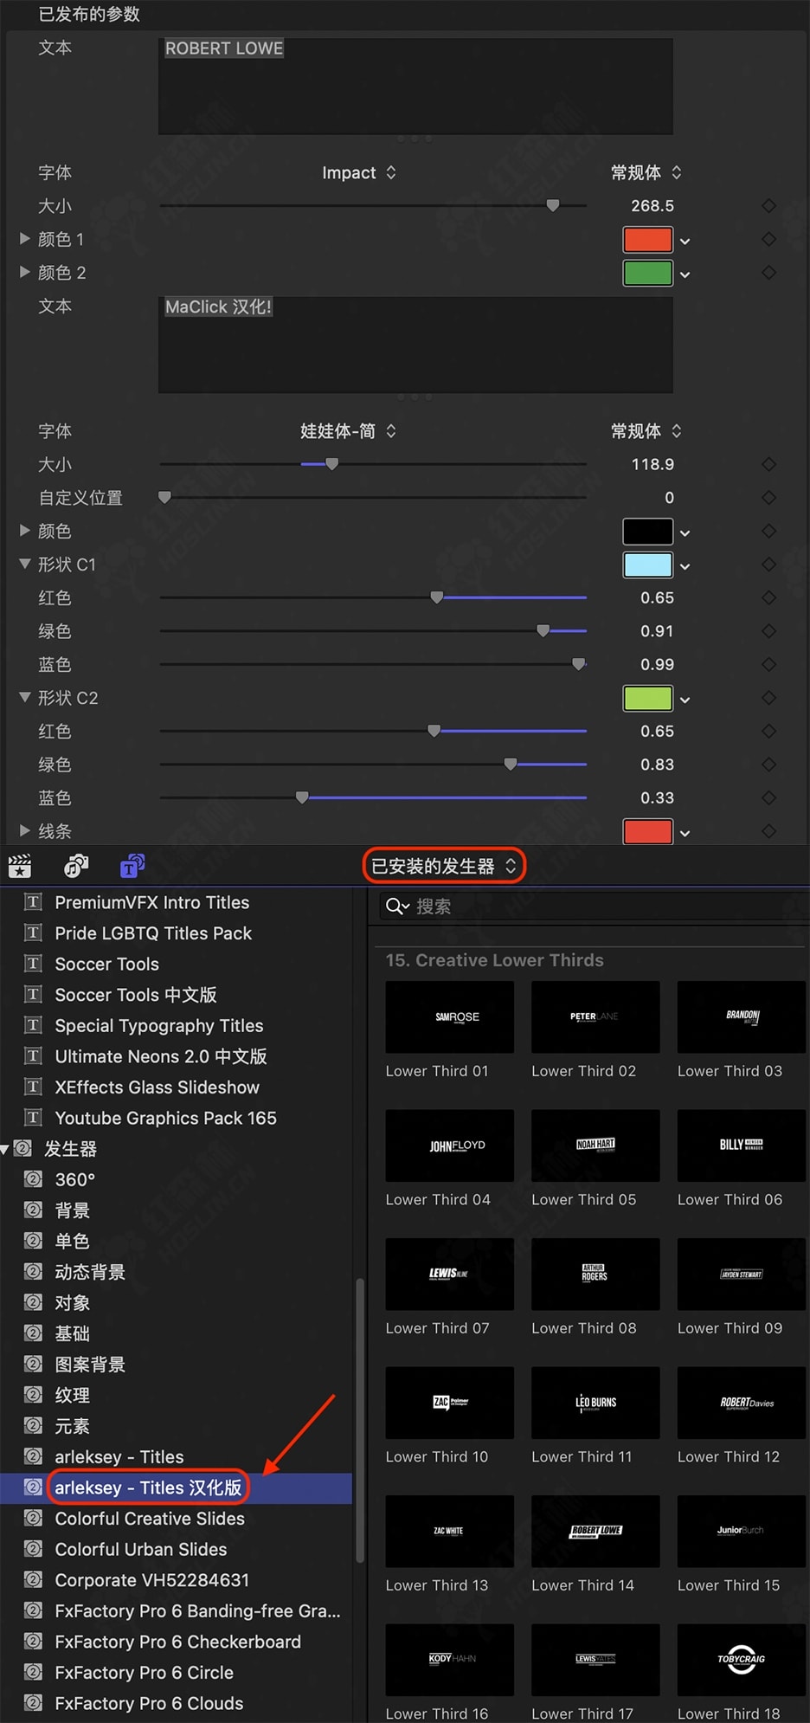The image size is (810, 1723).
Task: Collapse the 形状 C2 group
Action: [25, 698]
